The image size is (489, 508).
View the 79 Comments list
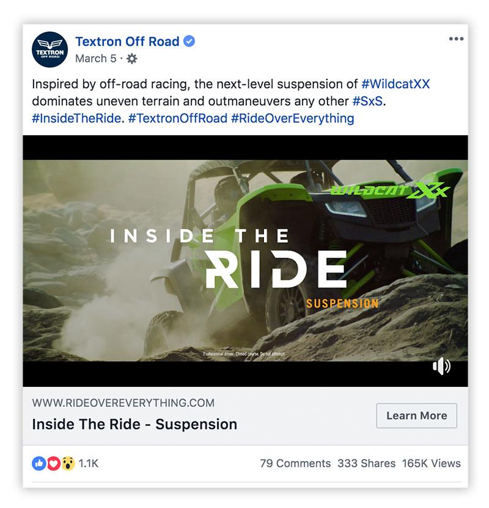295,463
